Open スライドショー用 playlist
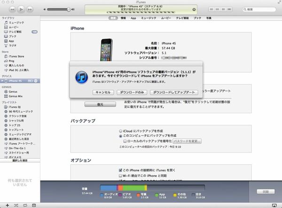The height and width of the screenshot is (208, 282). pyautogui.click(x=20, y=153)
